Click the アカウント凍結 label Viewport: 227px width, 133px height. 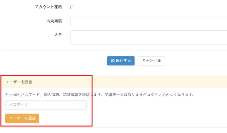pyautogui.click(x=49, y=7)
